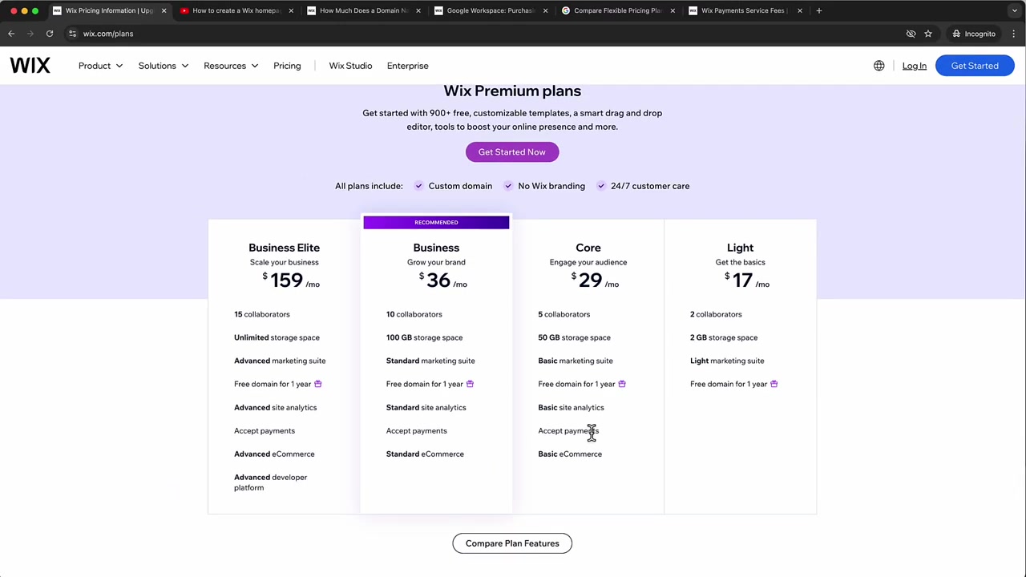The image size is (1026, 577).
Task: Click the site information icon in address bar
Action: (73, 34)
